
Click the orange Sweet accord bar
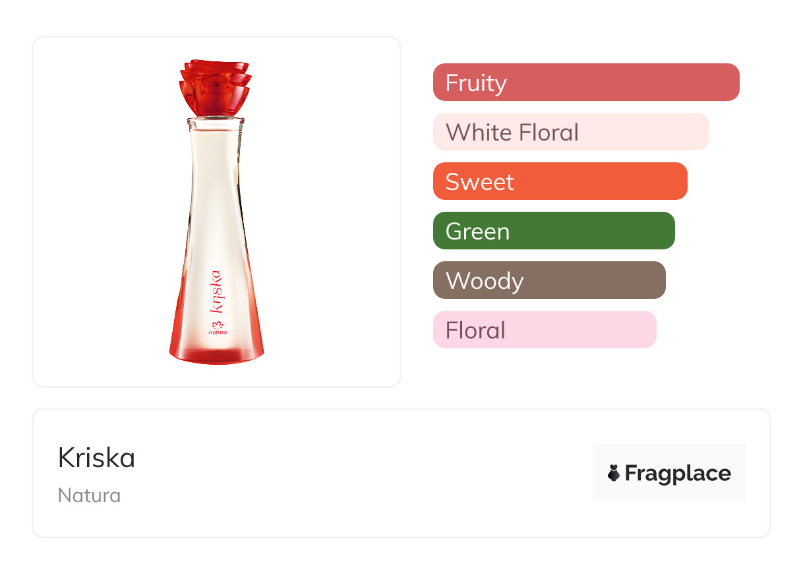560,181
